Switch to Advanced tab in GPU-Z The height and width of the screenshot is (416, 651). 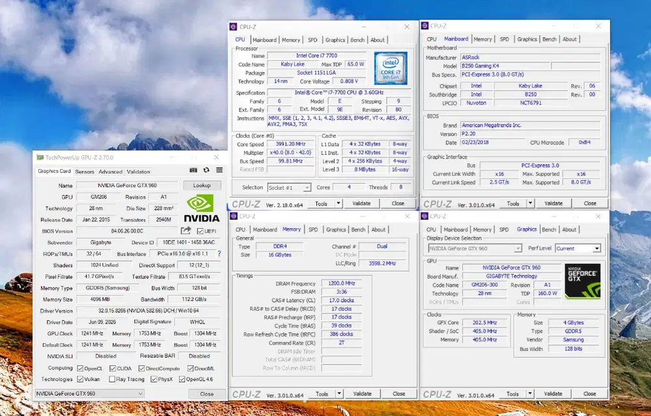(111, 172)
